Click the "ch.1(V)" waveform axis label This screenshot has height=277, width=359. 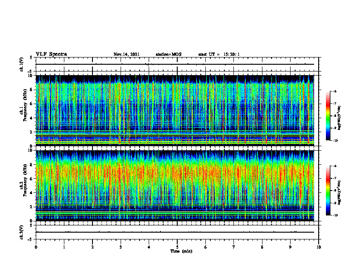(22, 64)
